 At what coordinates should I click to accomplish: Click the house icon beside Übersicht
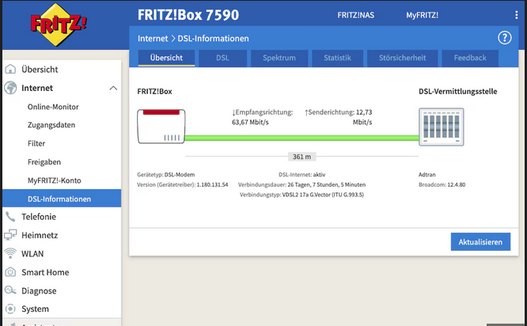10,69
